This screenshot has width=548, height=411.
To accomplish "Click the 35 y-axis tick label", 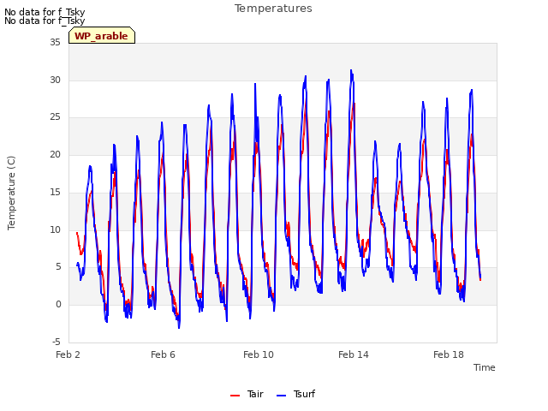I will [55, 42].
